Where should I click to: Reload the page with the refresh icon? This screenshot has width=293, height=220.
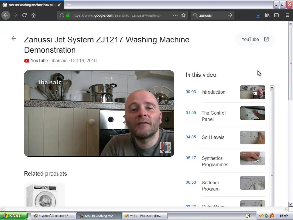pos(25,15)
